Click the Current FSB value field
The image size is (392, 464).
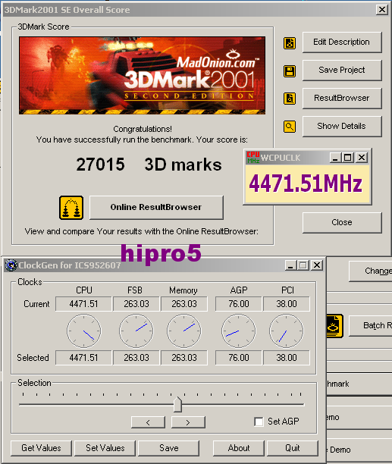[x=136, y=304]
